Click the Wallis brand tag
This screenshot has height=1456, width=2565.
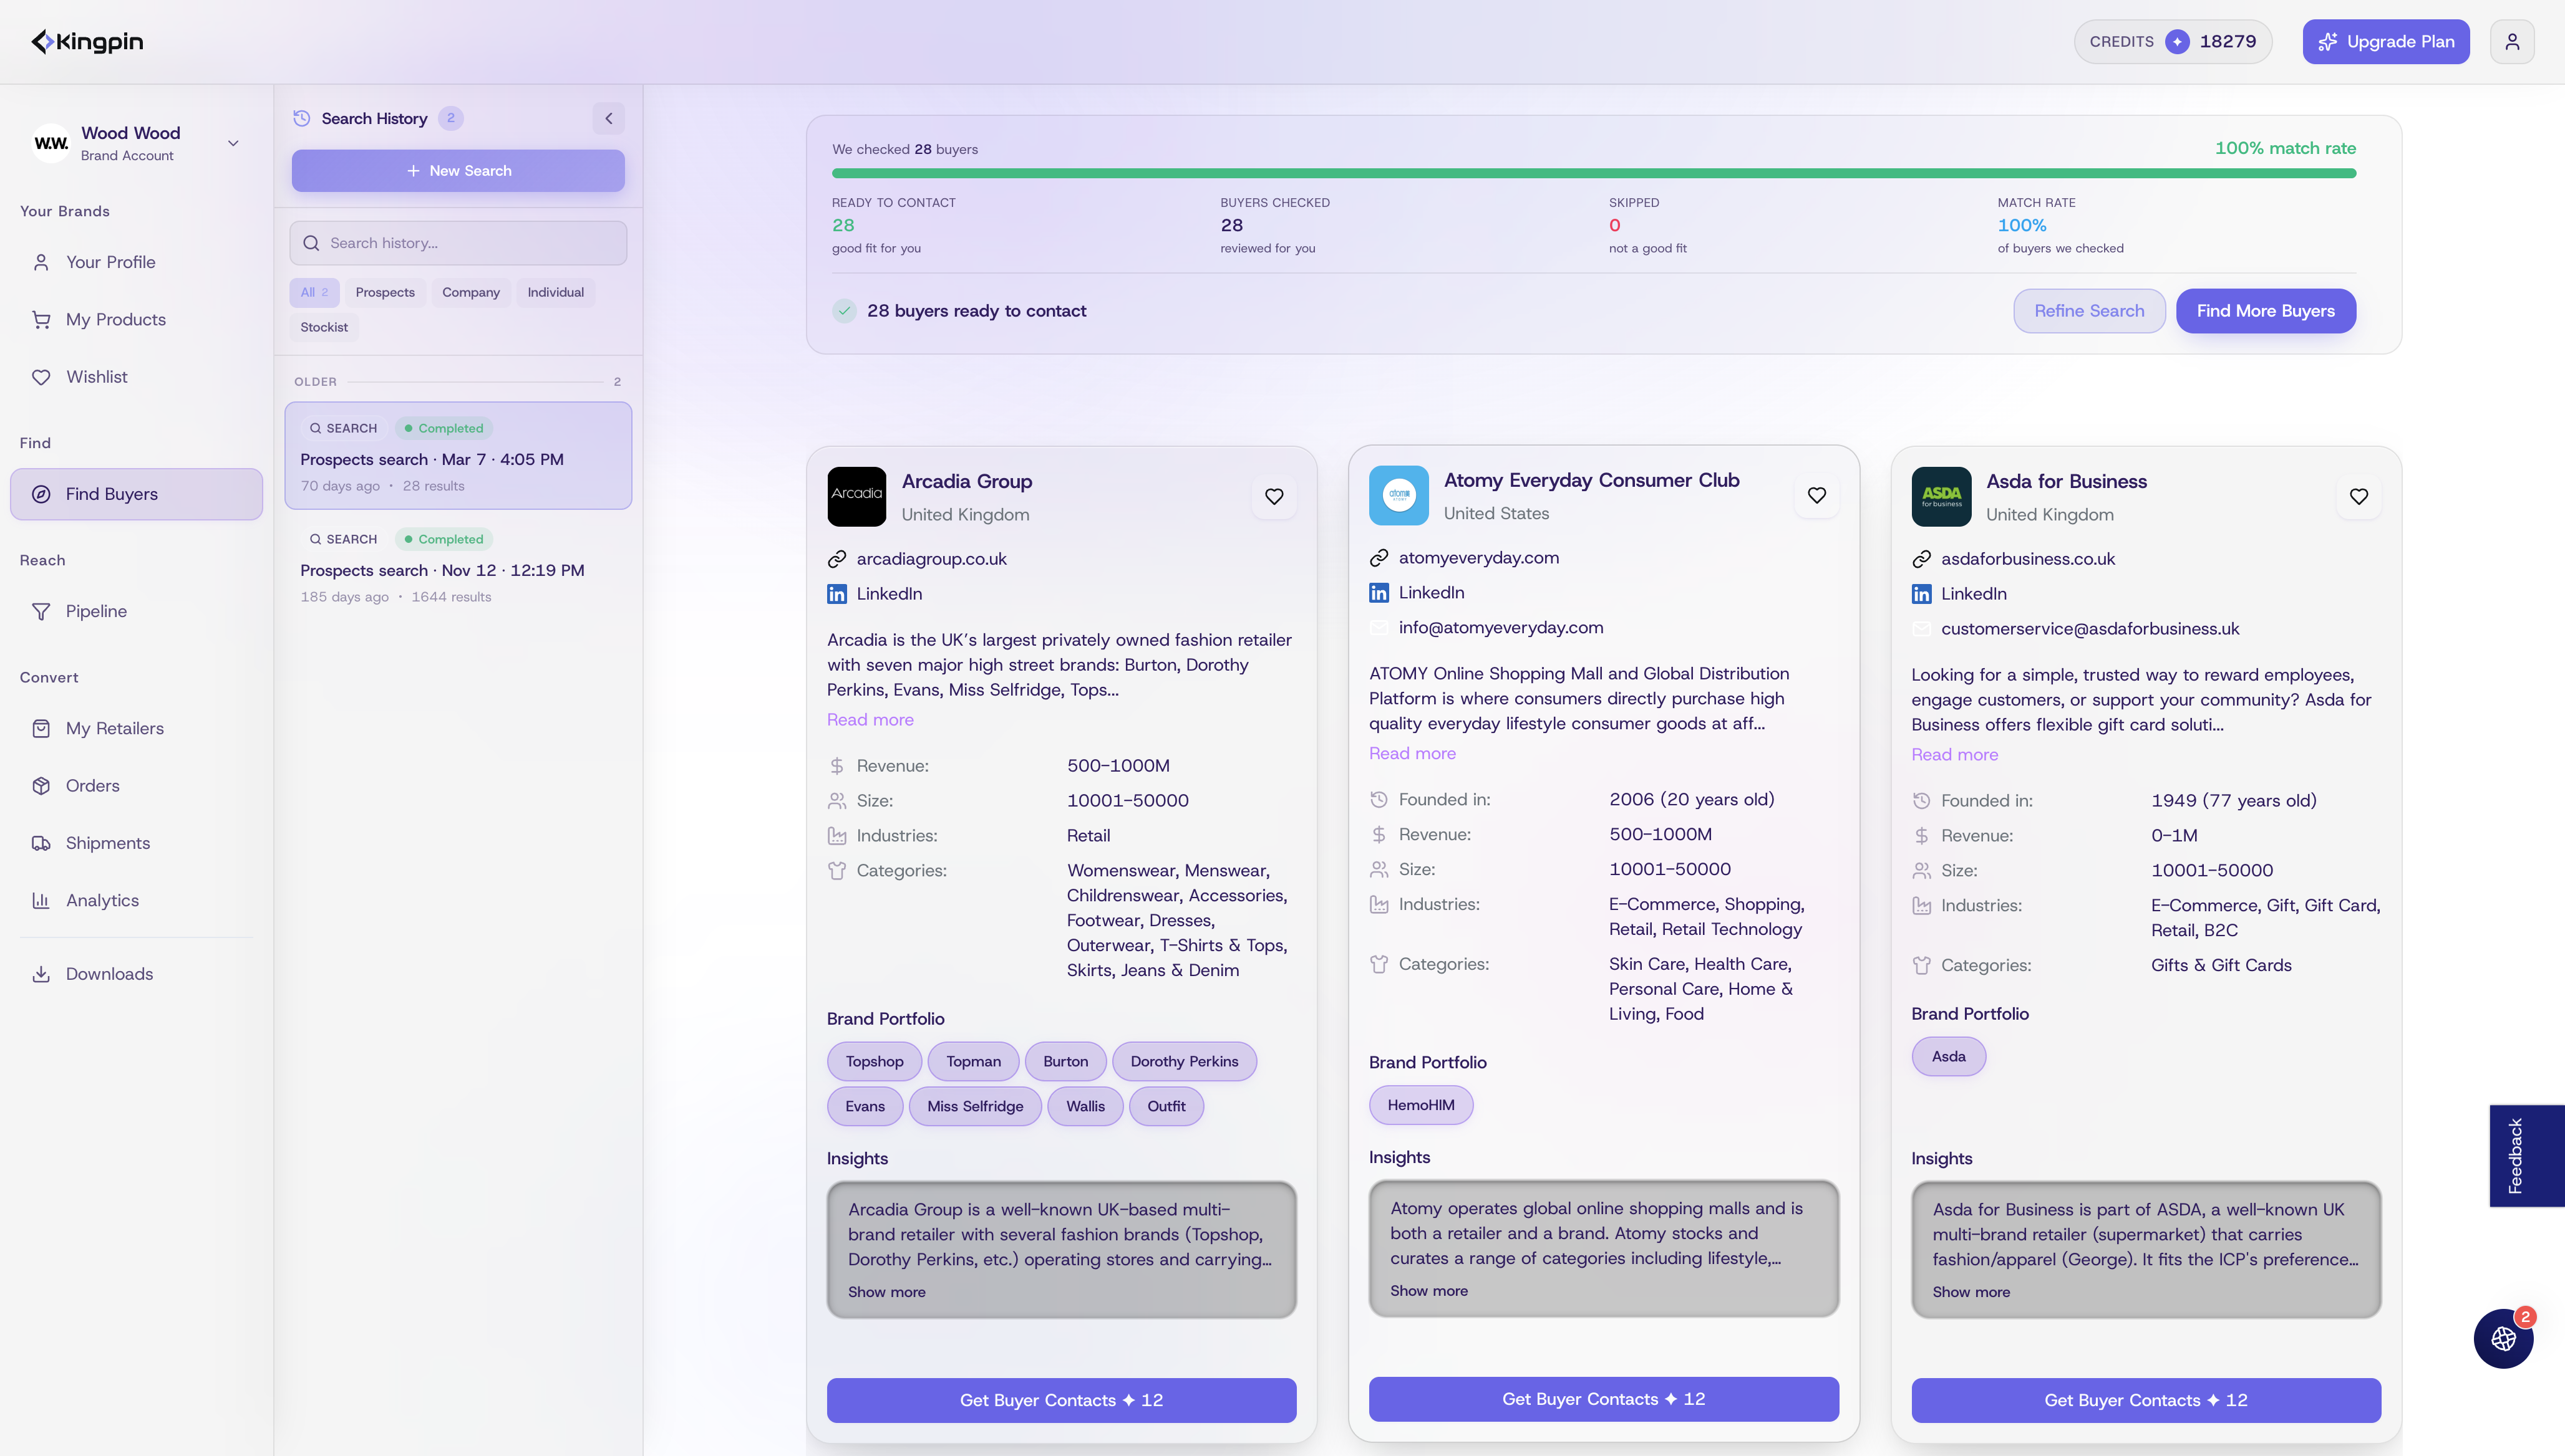pyautogui.click(x=1085, y=1106)
